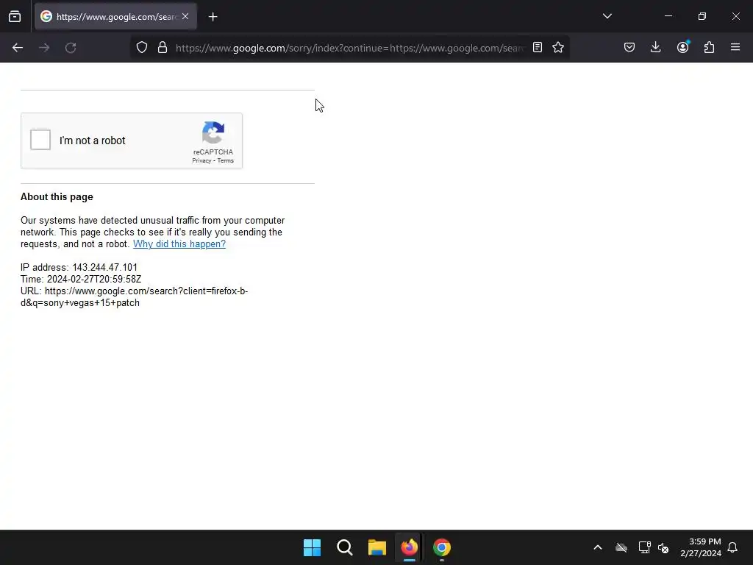753x565 pixels.
Task: Open network status tray icon
Action: [x=644, y=547]
